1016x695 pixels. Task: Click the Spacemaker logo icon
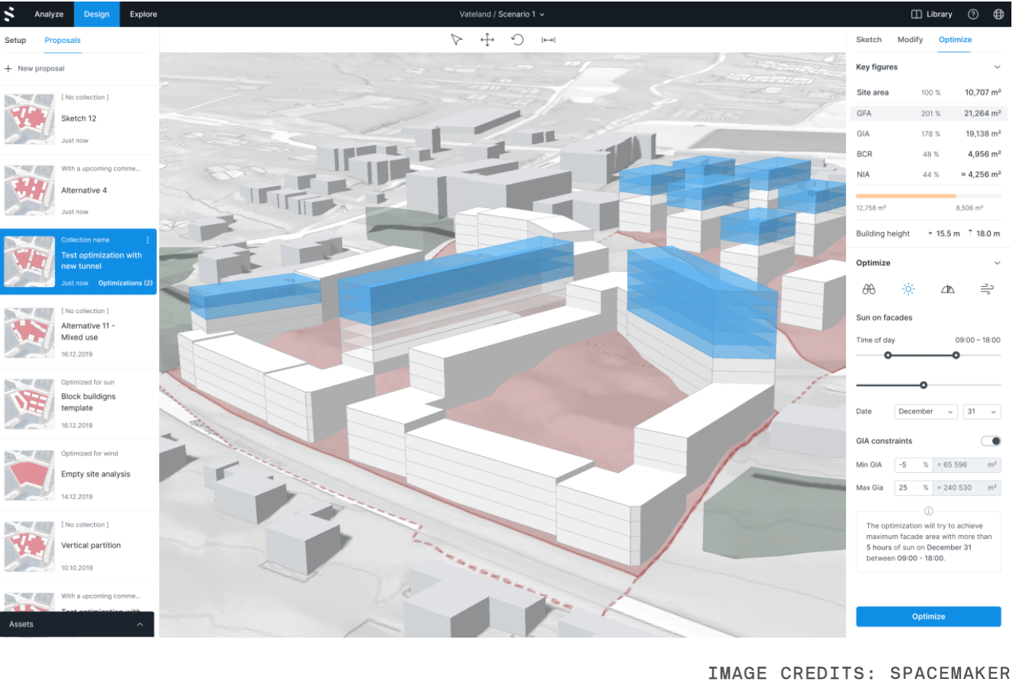(10, 14)
